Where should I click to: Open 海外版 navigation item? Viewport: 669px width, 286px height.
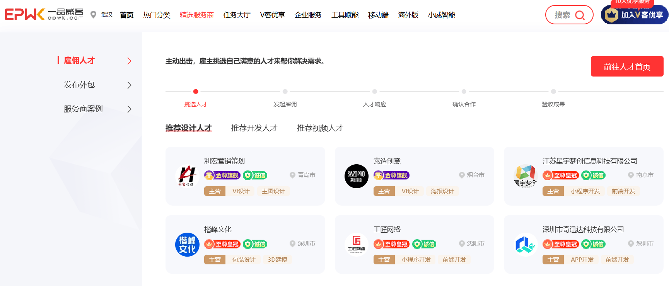(x=408, y=15)
